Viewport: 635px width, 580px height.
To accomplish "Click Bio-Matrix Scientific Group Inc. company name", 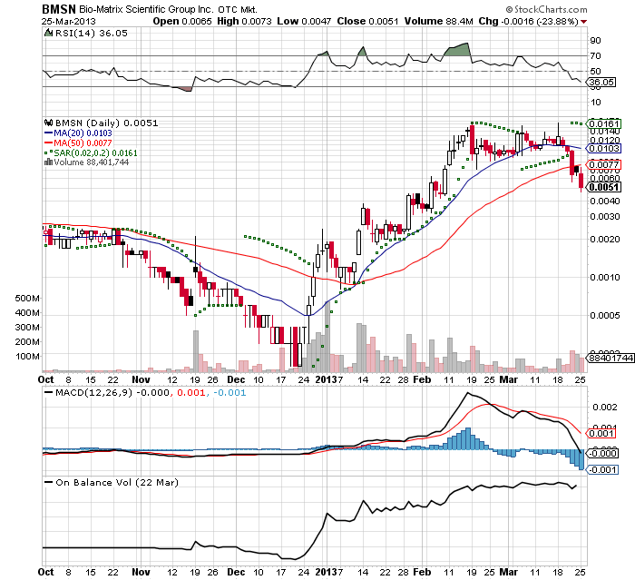I will coord(146,9).
